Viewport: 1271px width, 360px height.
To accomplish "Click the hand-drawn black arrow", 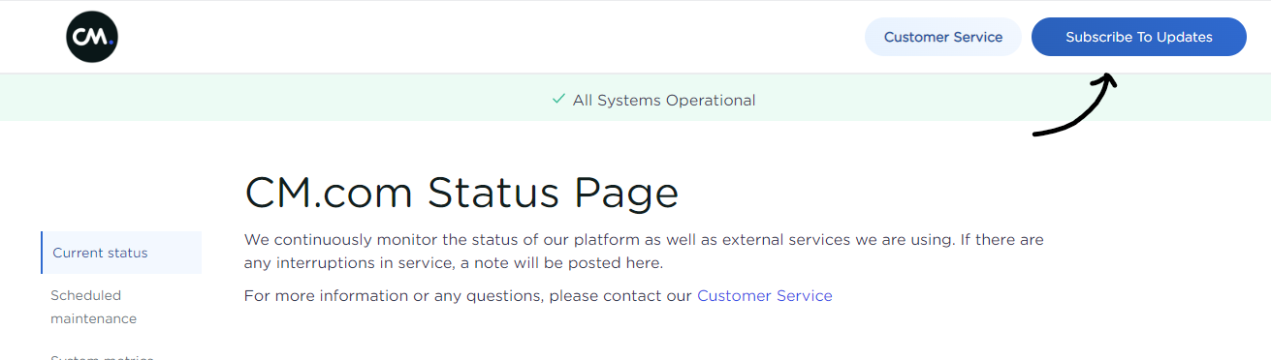I will (x=1075, y=104).
